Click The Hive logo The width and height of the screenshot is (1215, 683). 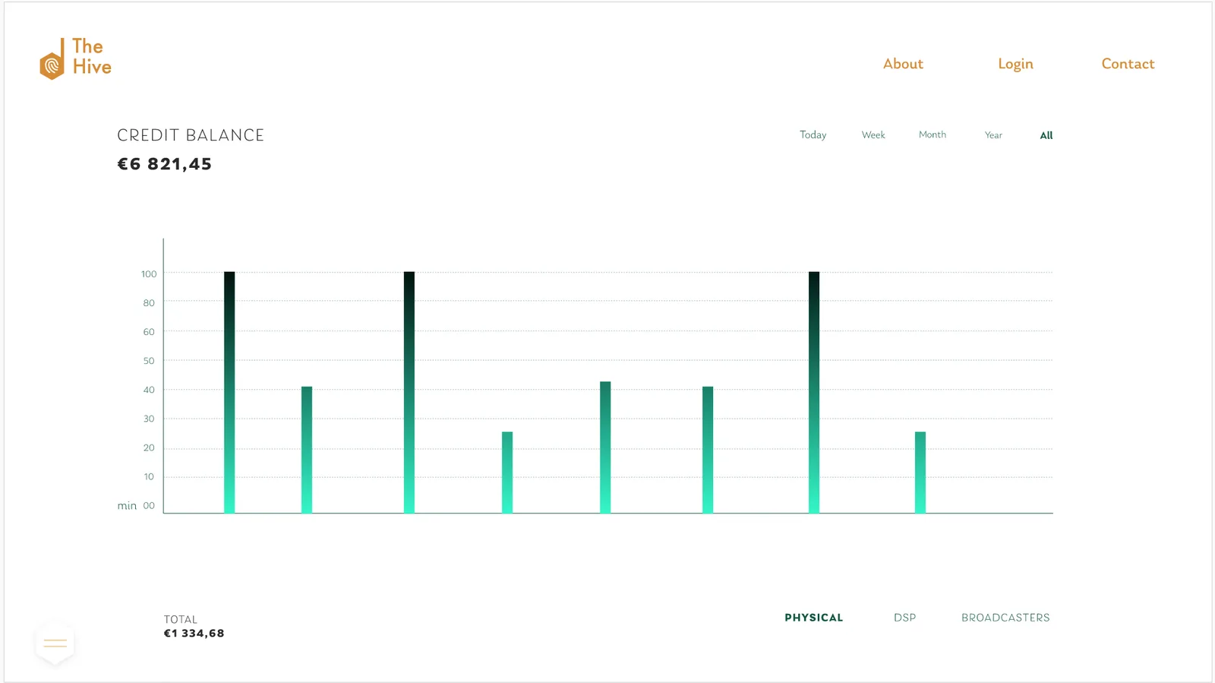76,58
